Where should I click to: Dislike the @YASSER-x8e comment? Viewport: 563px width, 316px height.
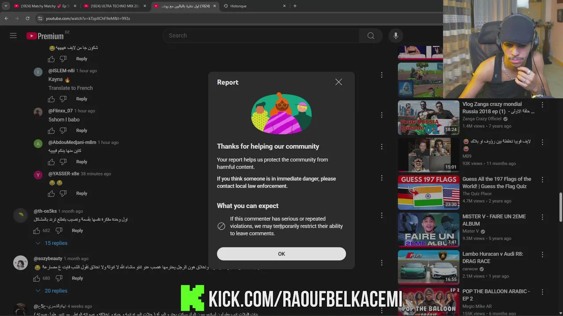pos(63,194)
